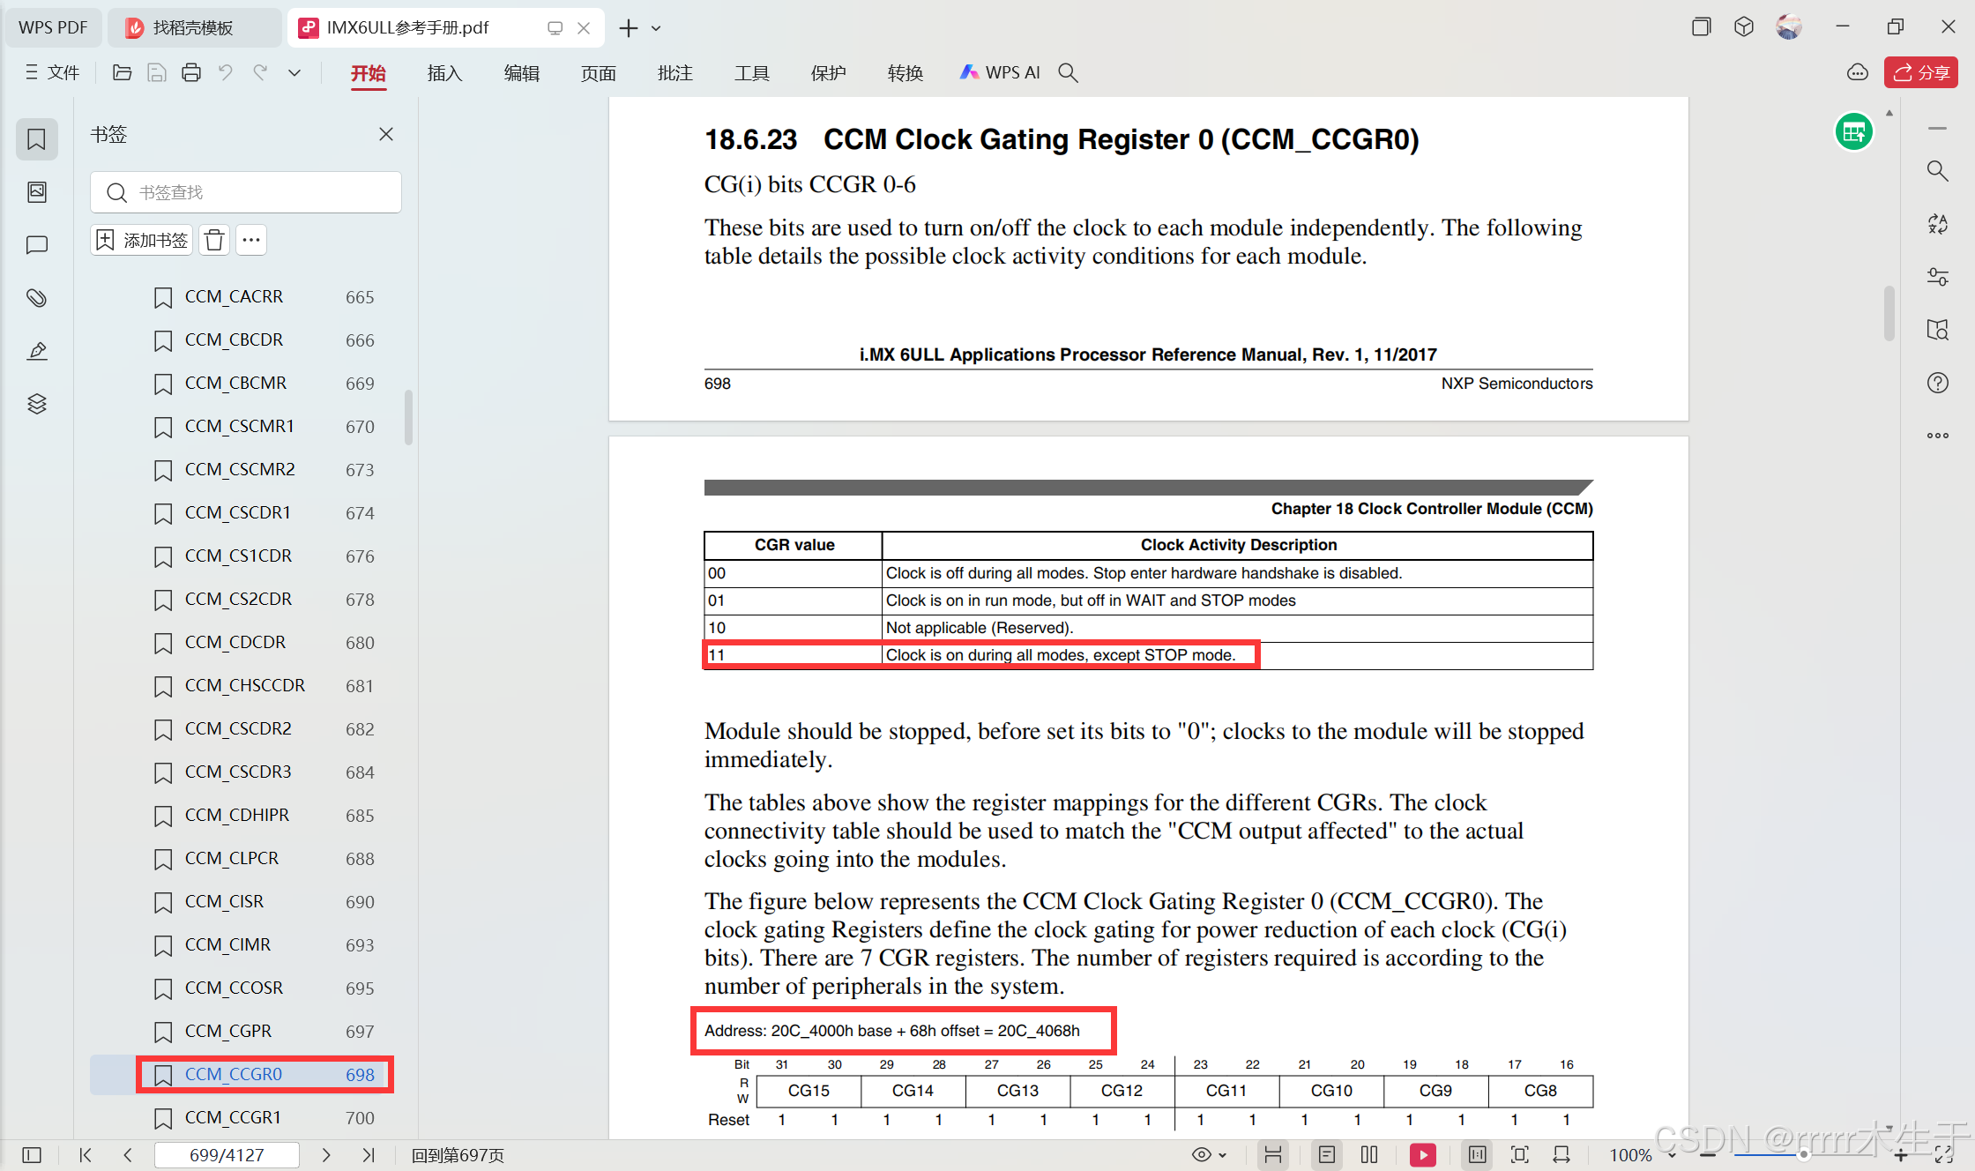Toggle two-page view in status bar
The width and height of the screenshot is (1975, 1171).
1369,1154
